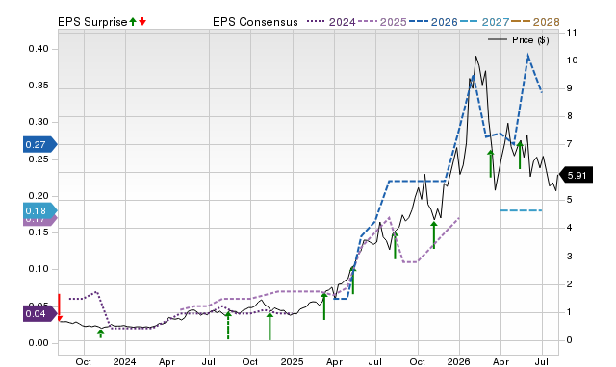
Task: Click the 2025 x-axis year label
Action: point(293,361)
